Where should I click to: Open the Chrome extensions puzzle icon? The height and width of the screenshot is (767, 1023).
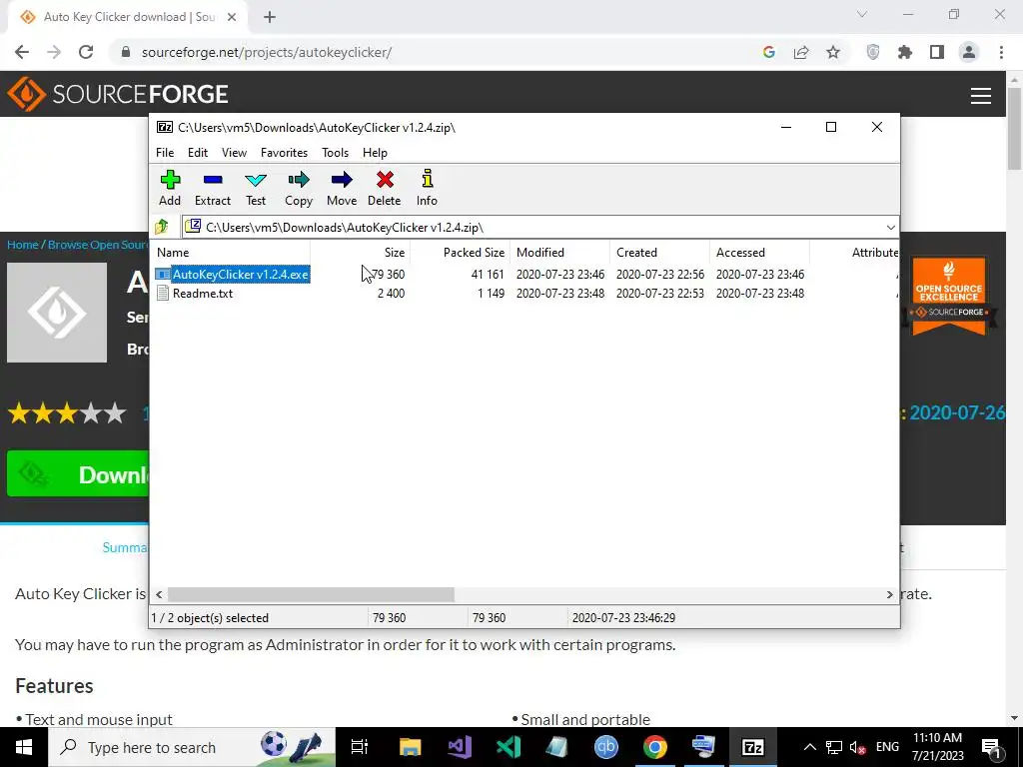[905, 52]
